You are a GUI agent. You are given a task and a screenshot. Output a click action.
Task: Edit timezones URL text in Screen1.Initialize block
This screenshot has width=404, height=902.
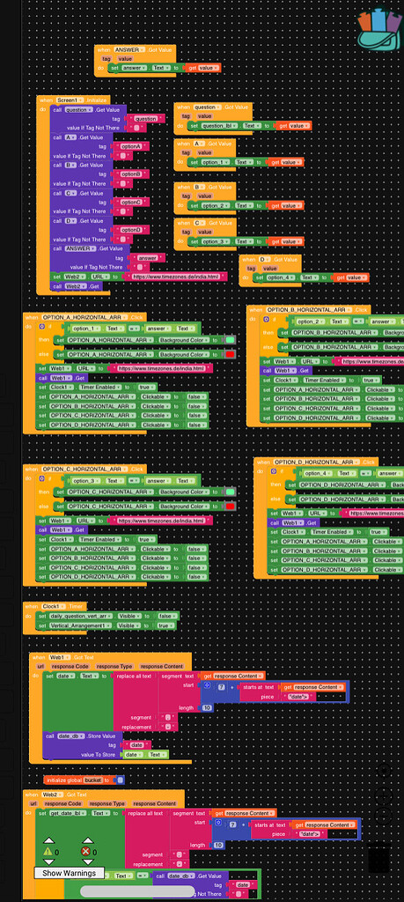(176, 277)
